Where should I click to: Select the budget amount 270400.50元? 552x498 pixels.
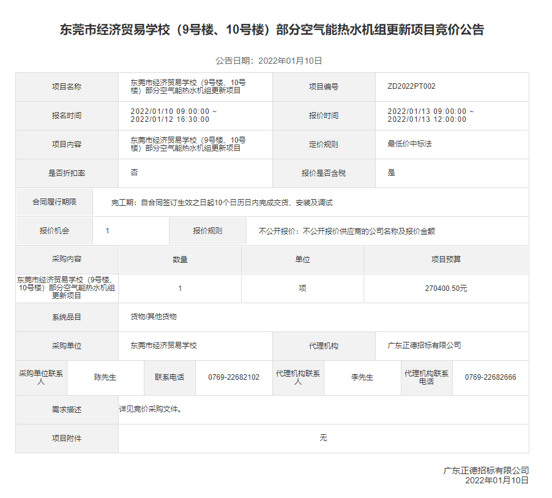(446, 289)
